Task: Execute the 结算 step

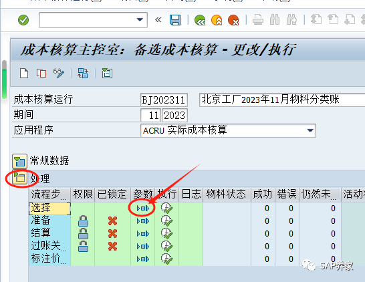Action: 167,233
